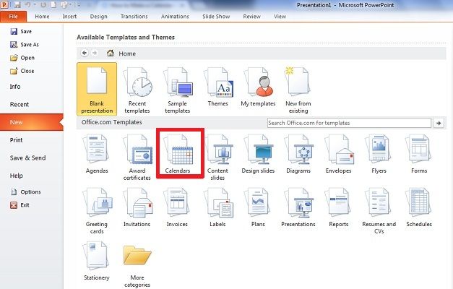The width and height of the screenshot is (453, 289).
Task: Switch to the Transitions tab
Action: (134, 17)
